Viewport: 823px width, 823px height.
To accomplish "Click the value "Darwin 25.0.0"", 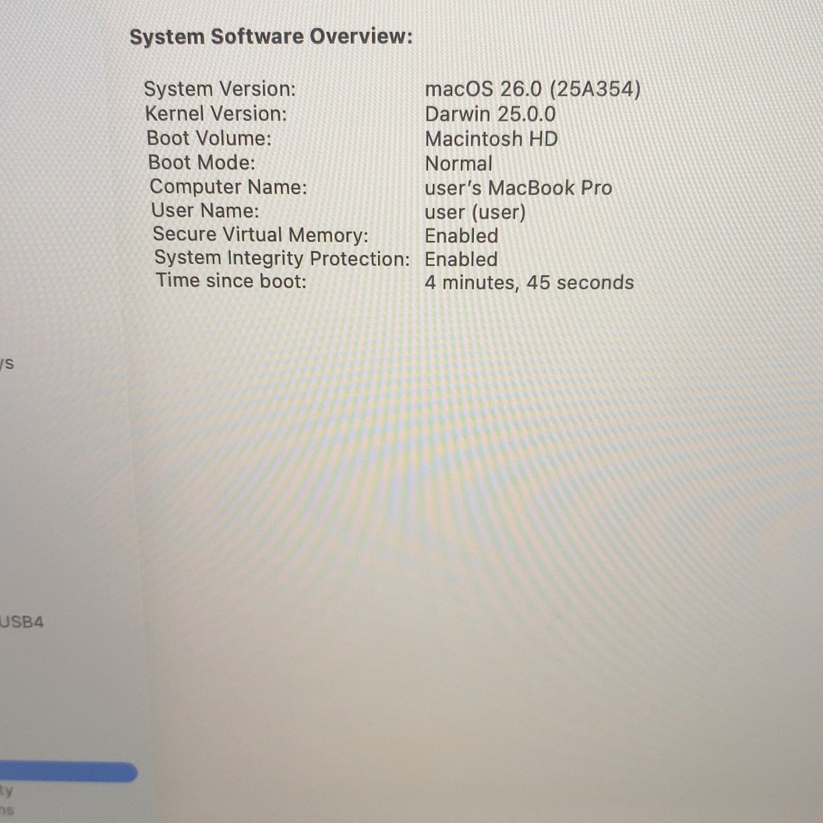I will [x=490, y=114].
